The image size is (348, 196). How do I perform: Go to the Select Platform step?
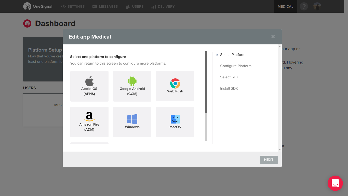233,55
